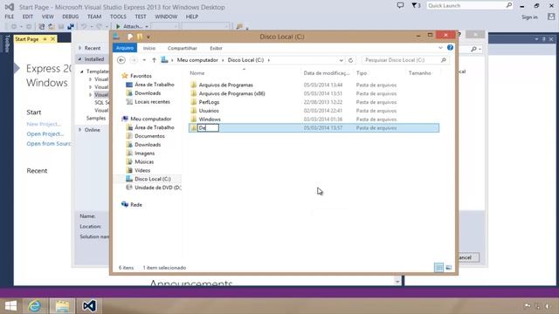Open the Arquivo tab in Explorer
The width and height of the screenshot is (559, 314).
pyautogui.click(x=125, y=48)
